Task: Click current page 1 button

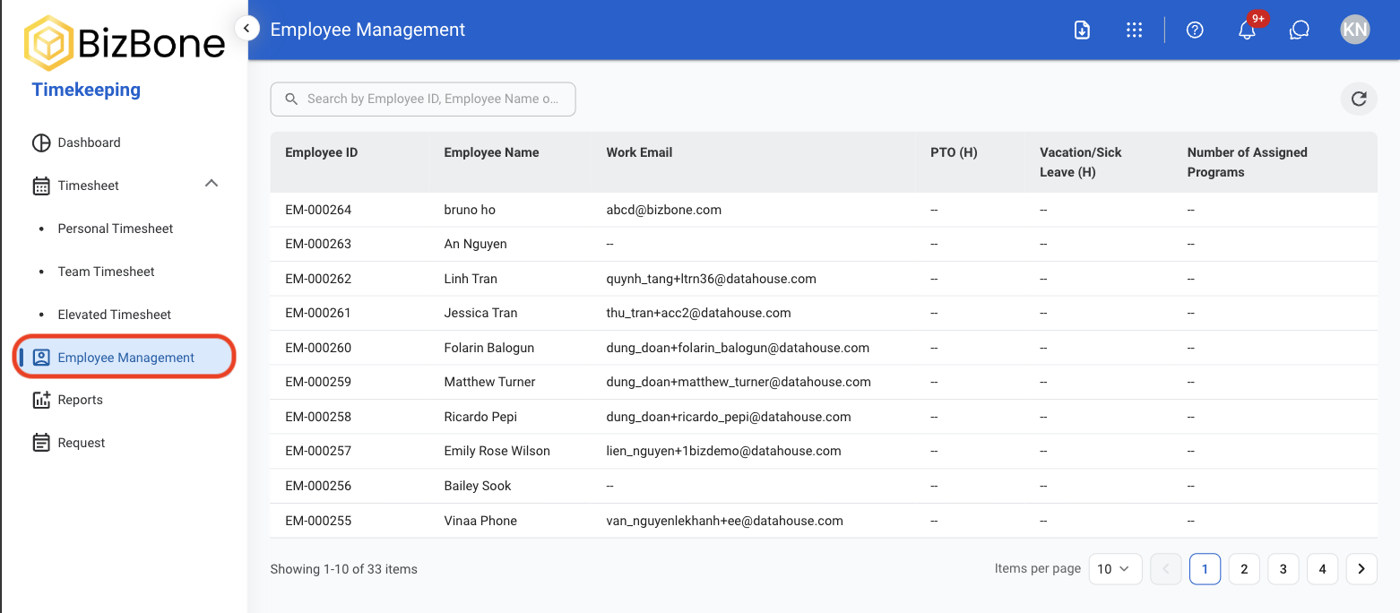Action: [x=1205, y=569]
